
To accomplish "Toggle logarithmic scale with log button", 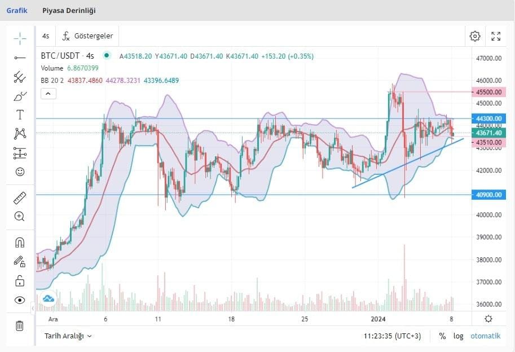I will coord(457,336).
